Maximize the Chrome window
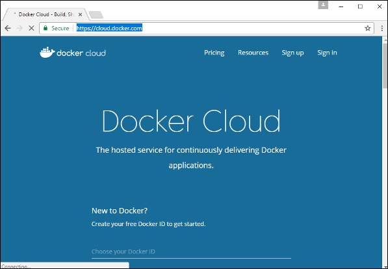The height and width of the screenshot is (269, 388). coord(360,6)
